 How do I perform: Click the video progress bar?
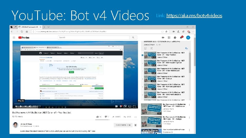[x=75, y=104]
